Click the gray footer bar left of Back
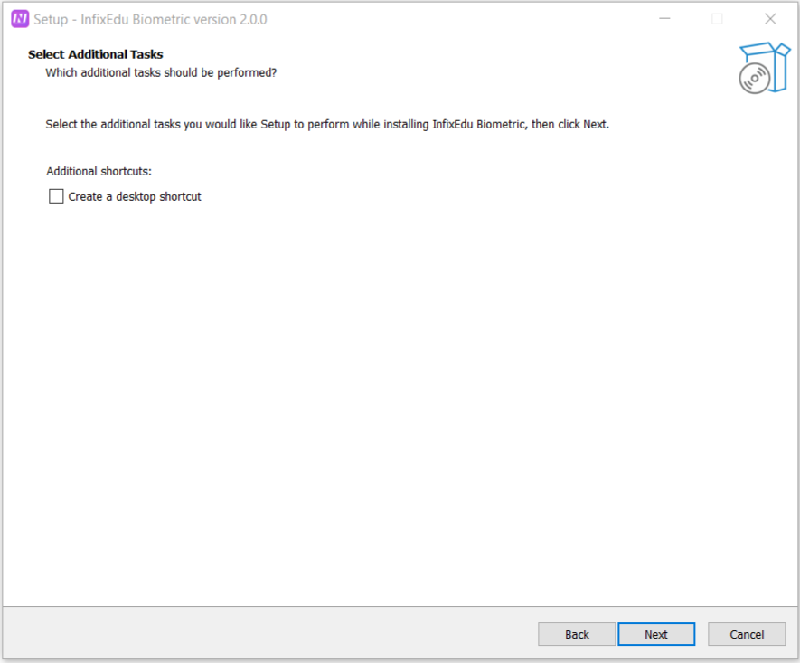The height and width of the screenshot is (663, 800). point(271,634)
